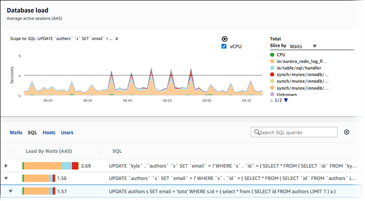Screen dimensions: 365x201
Task: Click the magnifier icon in search box
Action: (x=257, y=132)
